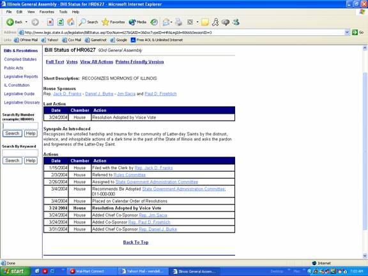Screen dimensions: 368x276
Task: Click the Home icon in toolbar
Action: point(71,22)
